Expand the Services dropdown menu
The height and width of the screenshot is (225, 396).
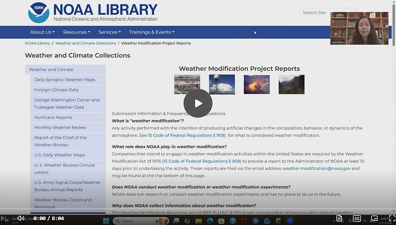(x=109, y=32)
